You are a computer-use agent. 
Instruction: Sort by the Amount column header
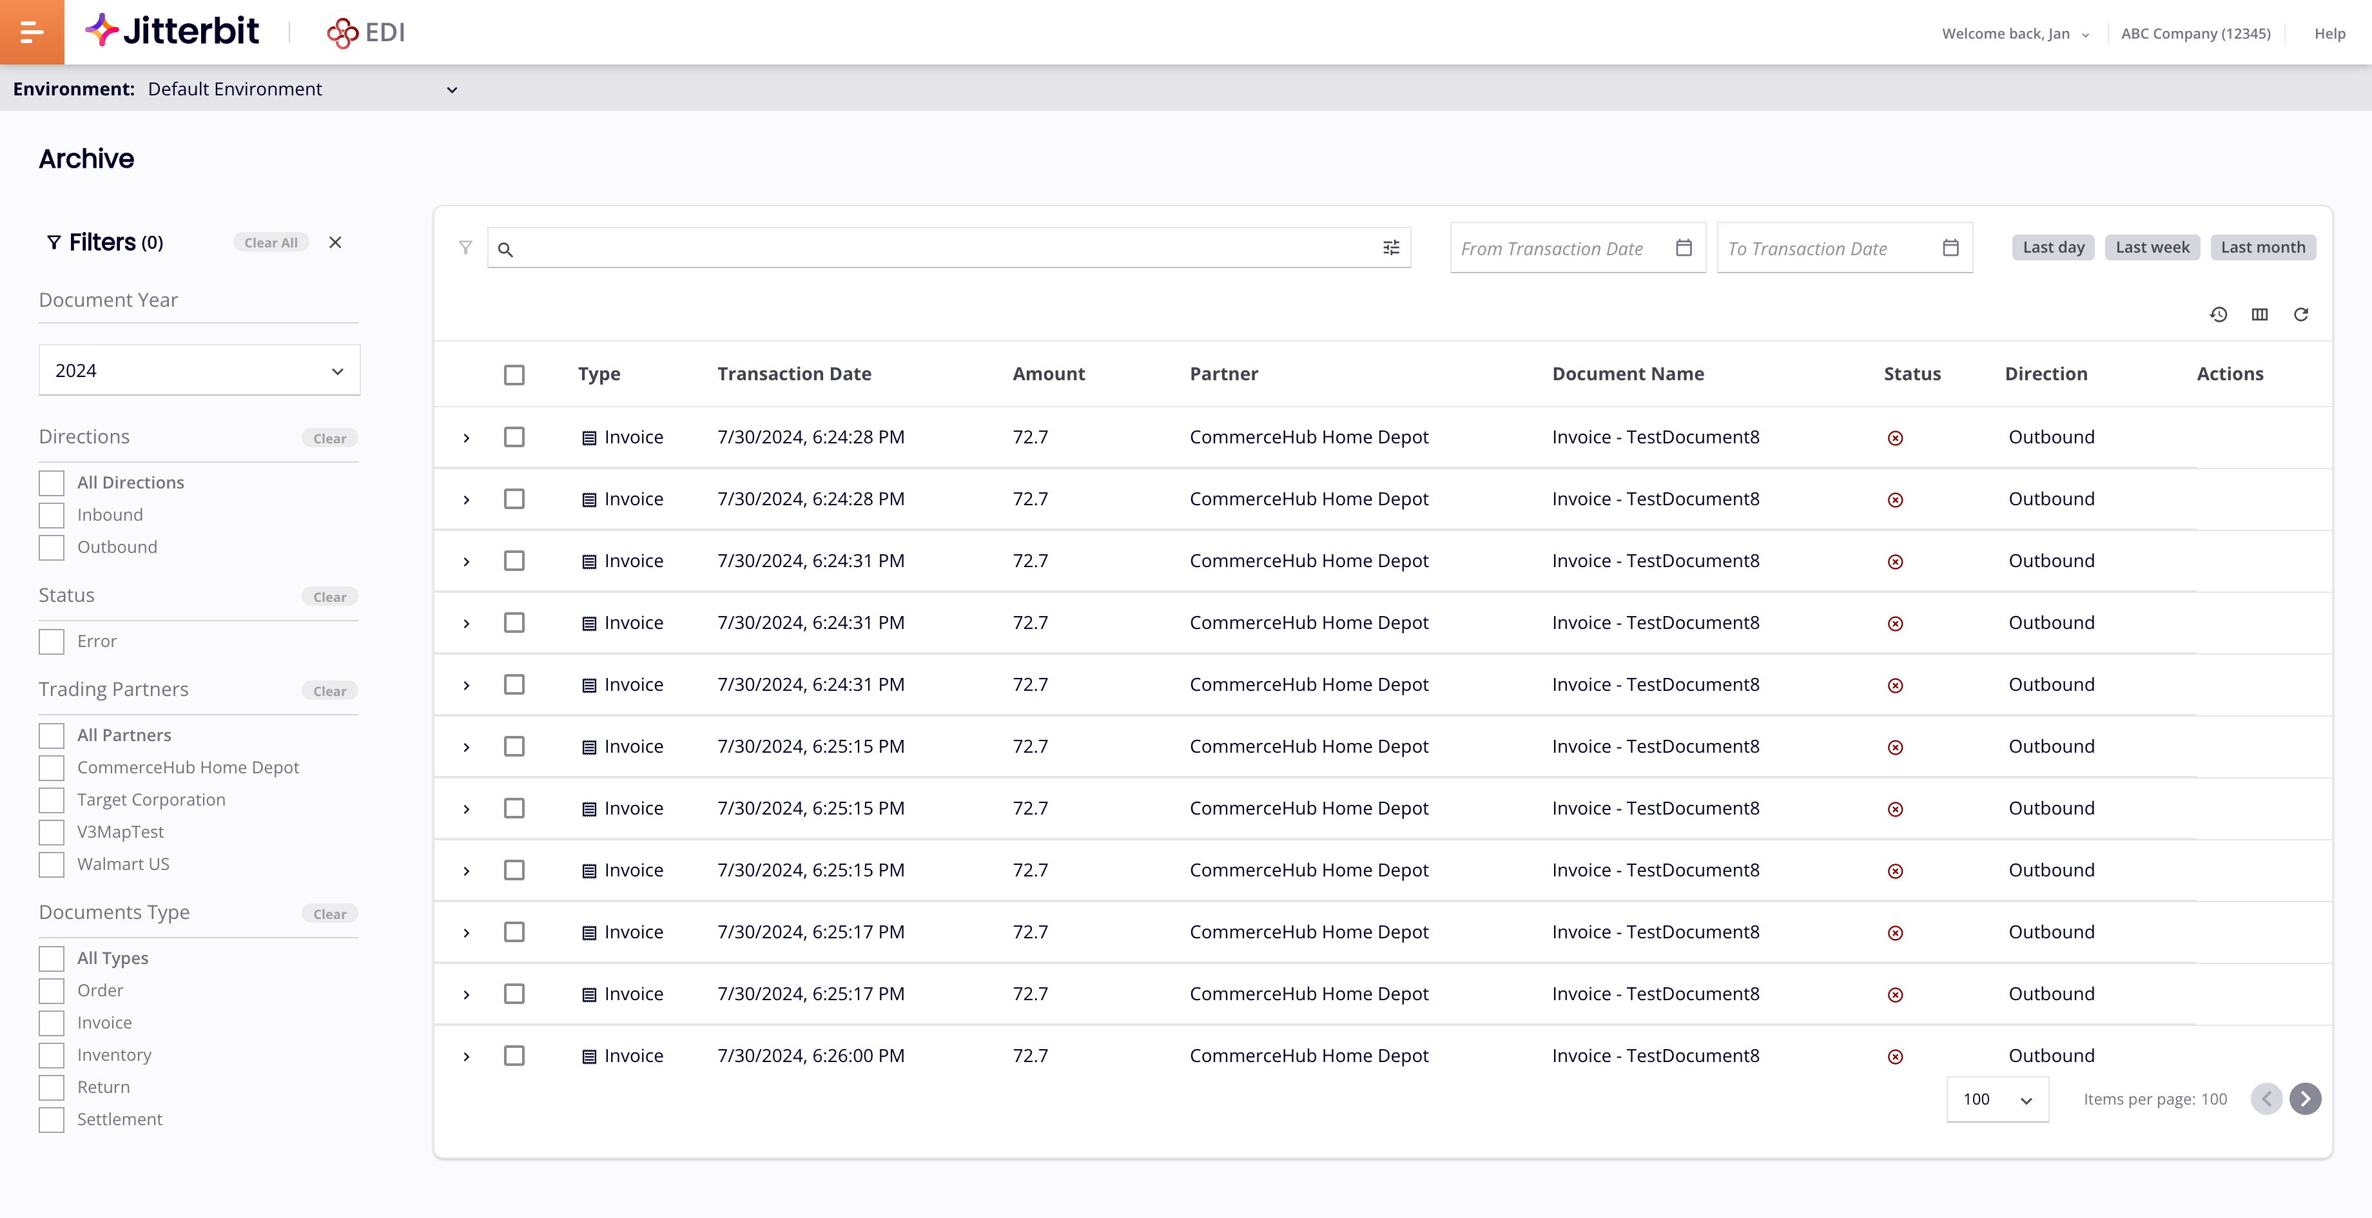[1049, 374]
